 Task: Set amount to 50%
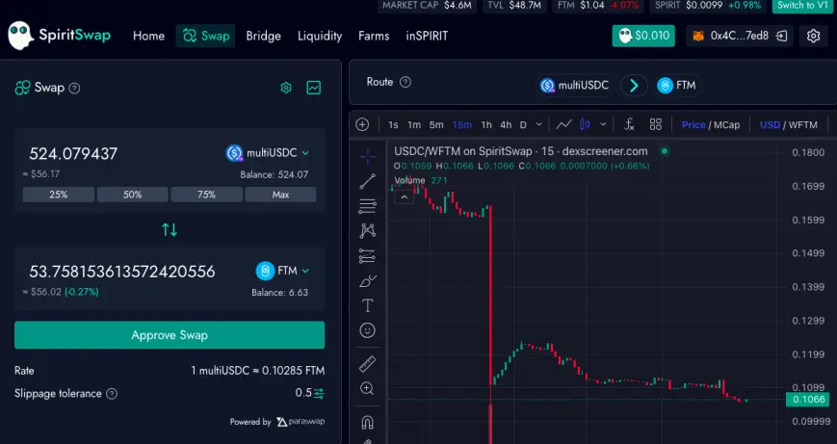pyautogui.click(x=132, y=195)
